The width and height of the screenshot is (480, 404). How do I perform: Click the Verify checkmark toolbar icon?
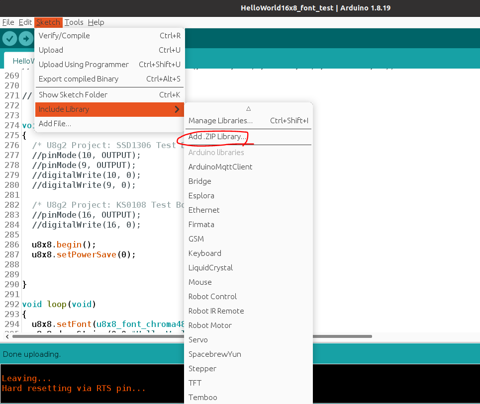click(9, 39)
